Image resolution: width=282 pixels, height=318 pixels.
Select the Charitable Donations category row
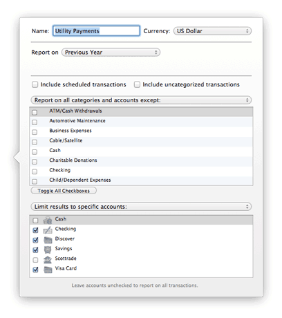click(141, 161)
